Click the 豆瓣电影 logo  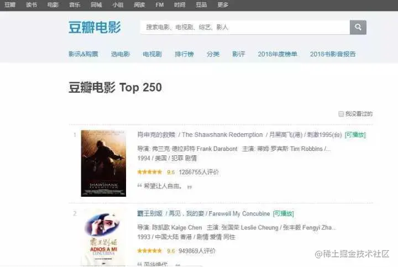tap(95, 27)
